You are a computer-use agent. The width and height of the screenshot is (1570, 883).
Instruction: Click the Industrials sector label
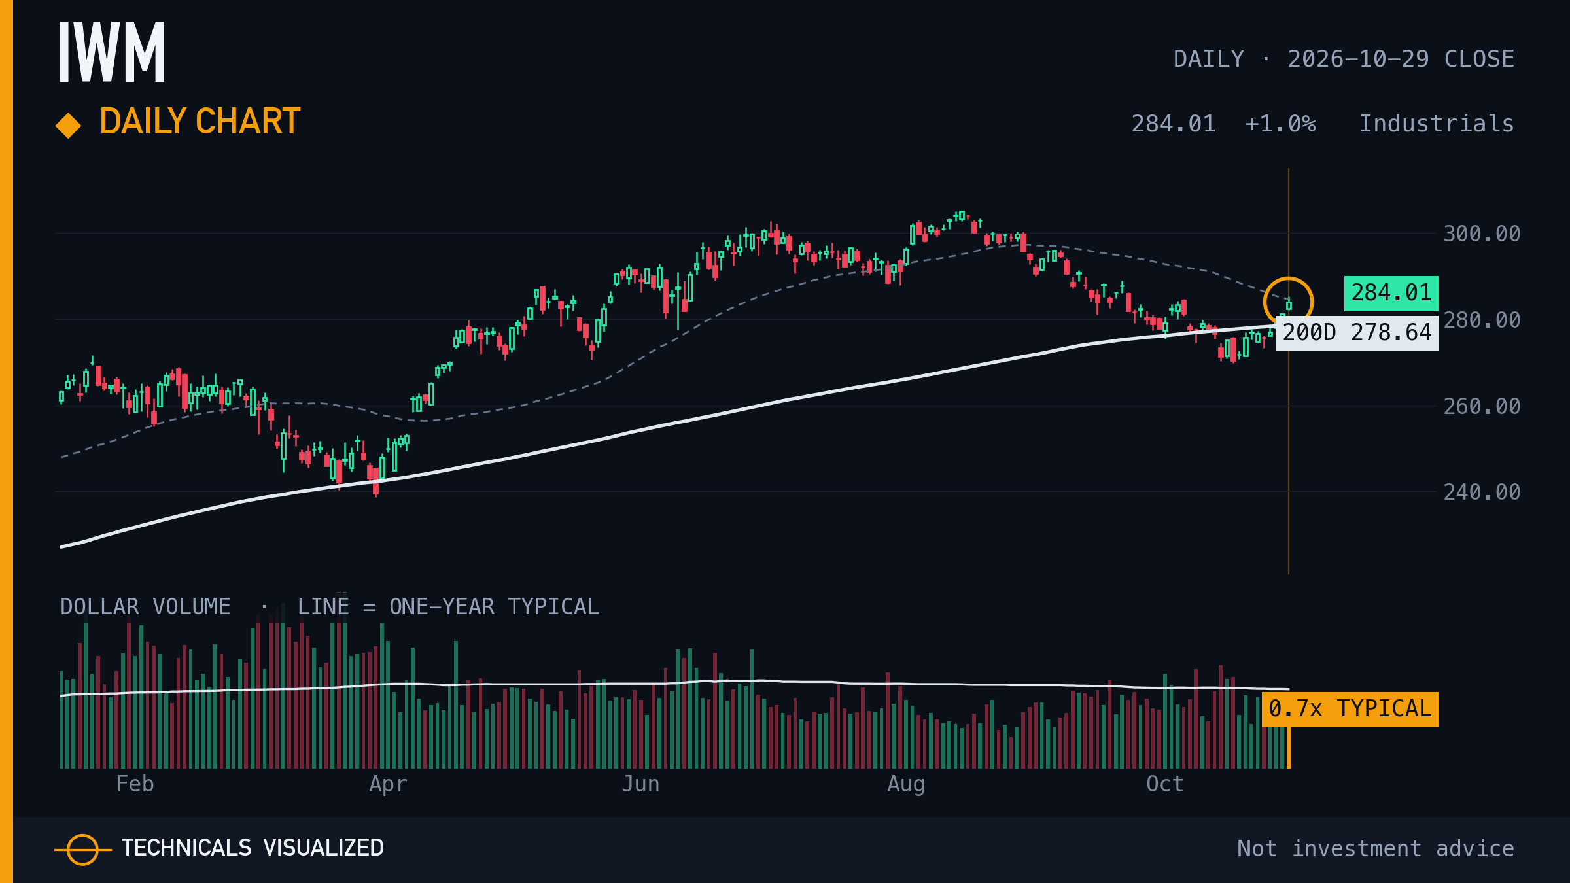[x=1437, y=124]
